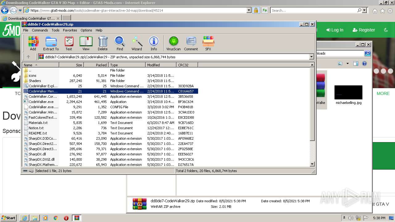Click the Add toolbar icon in WinRAR

click(x=33, y=43)
